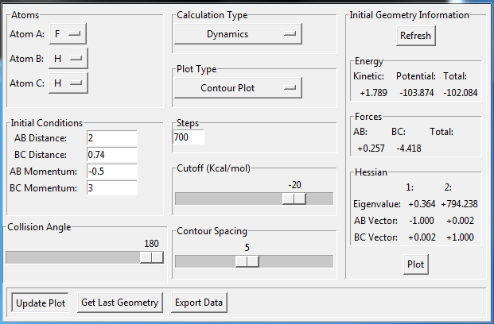The image size is (494, 324).
Task: Click the AB Distance input field
Action: (111, 138)
